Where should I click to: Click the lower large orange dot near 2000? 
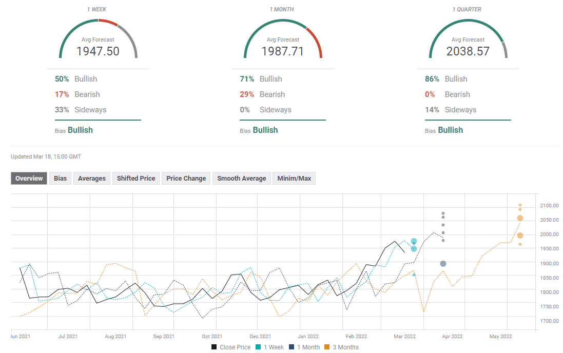pos(520,236)
